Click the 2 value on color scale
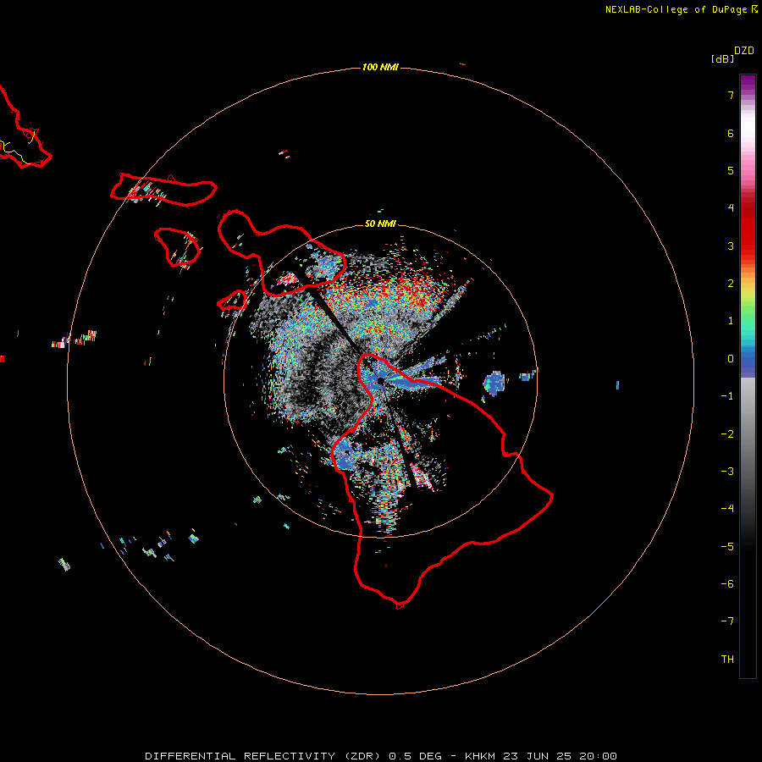 (731, 284)
